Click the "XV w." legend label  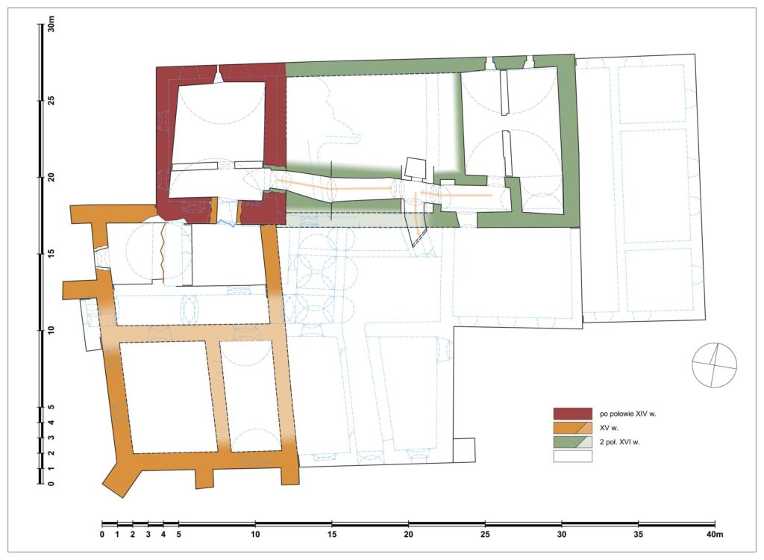click(610, 428)
